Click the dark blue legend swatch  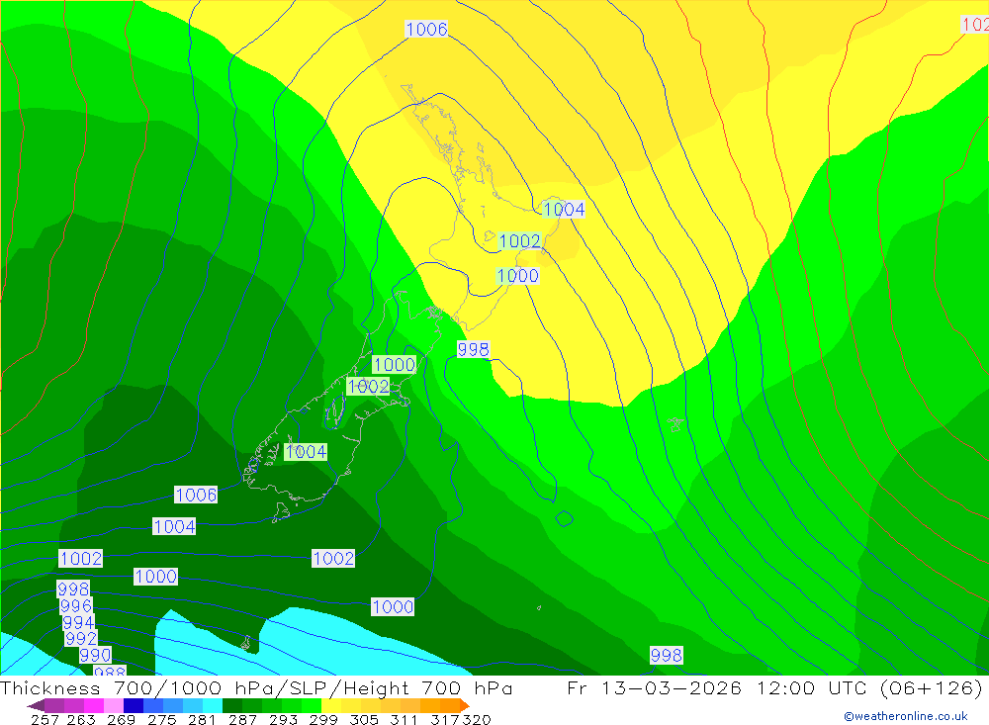tap(134, 705)
